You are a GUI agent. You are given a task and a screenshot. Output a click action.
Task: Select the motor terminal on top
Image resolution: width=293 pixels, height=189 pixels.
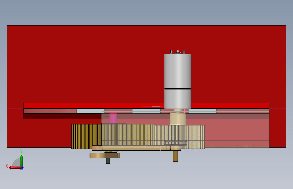coord(178,52)
